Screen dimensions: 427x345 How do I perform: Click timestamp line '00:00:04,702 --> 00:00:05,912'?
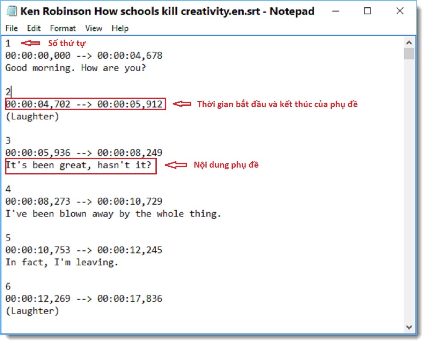click(84, 104)
